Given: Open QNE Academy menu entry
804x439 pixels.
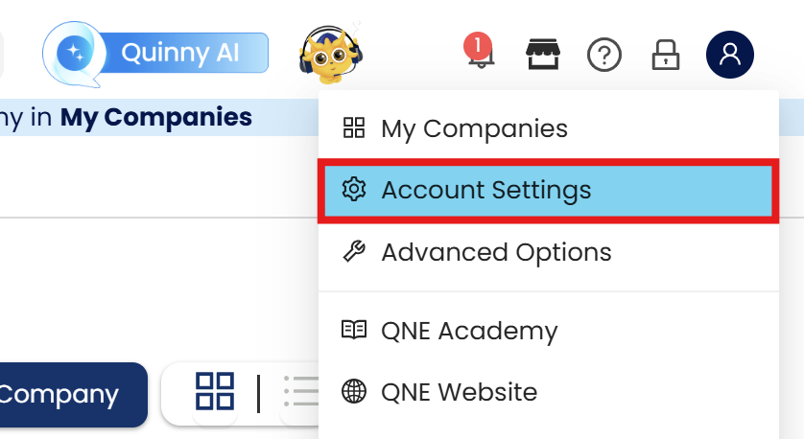Looking at the screenshot, I should pyautogui.click(x=469, y=331).
